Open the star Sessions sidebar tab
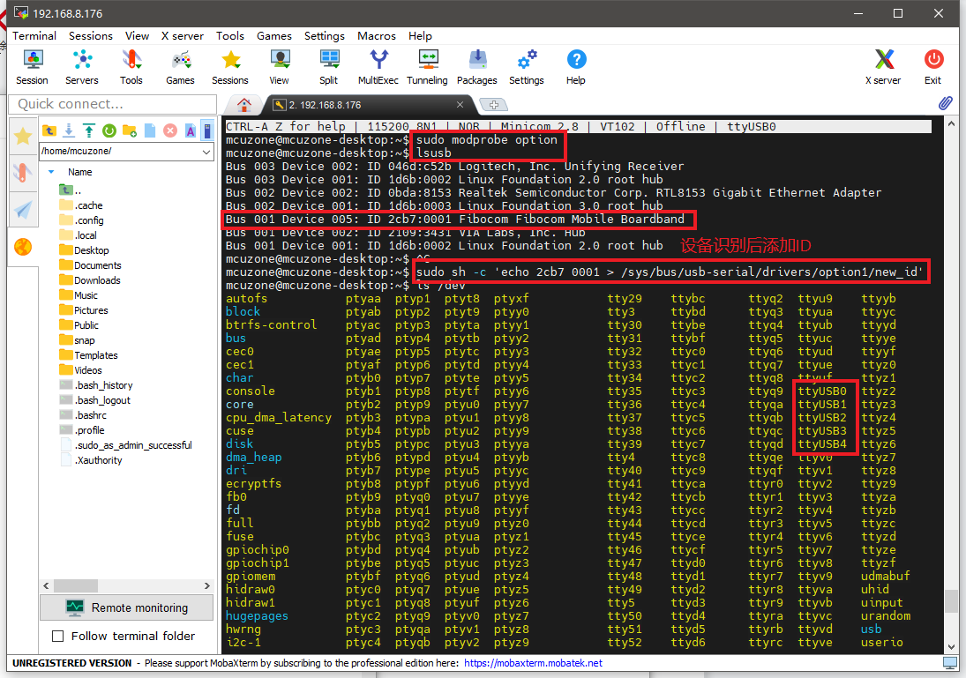 23,136
